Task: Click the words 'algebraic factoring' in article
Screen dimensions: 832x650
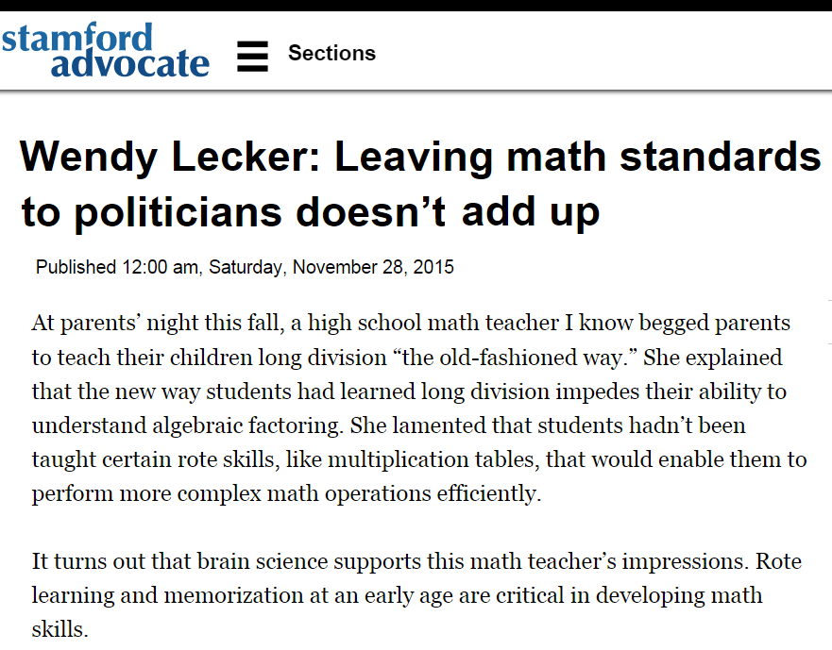Action: coord(246,425)
